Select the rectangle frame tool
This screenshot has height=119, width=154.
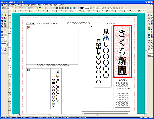coord(149,18)
